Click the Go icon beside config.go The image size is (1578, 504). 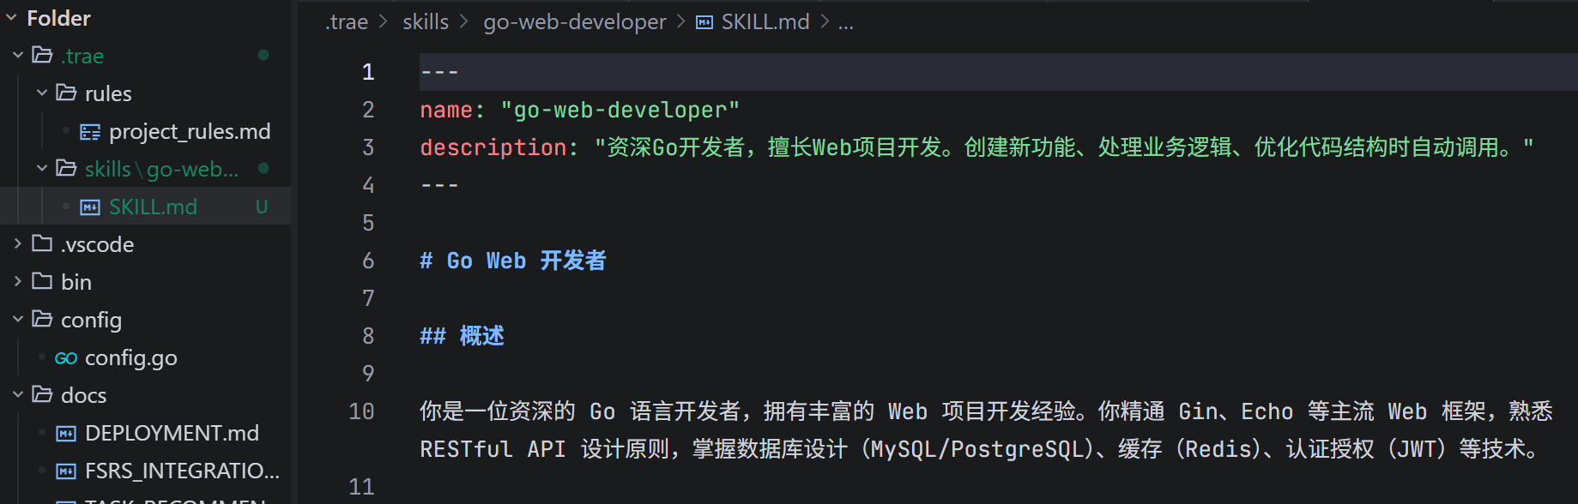[x=66, y=358]
